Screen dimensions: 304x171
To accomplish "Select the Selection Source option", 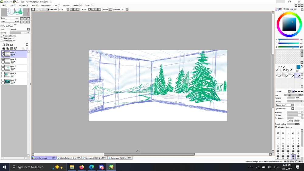I will [x=2, y=41].
